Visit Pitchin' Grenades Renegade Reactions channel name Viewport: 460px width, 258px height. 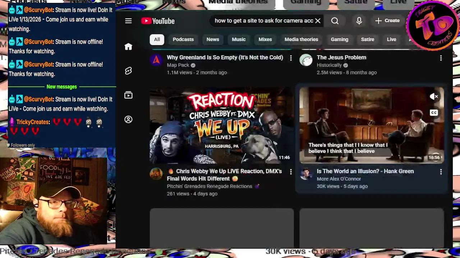[x=210, y=186]
